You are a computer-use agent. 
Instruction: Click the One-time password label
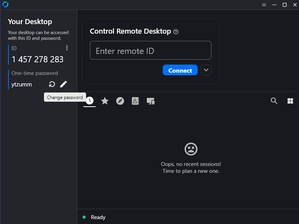coord(34,73)
